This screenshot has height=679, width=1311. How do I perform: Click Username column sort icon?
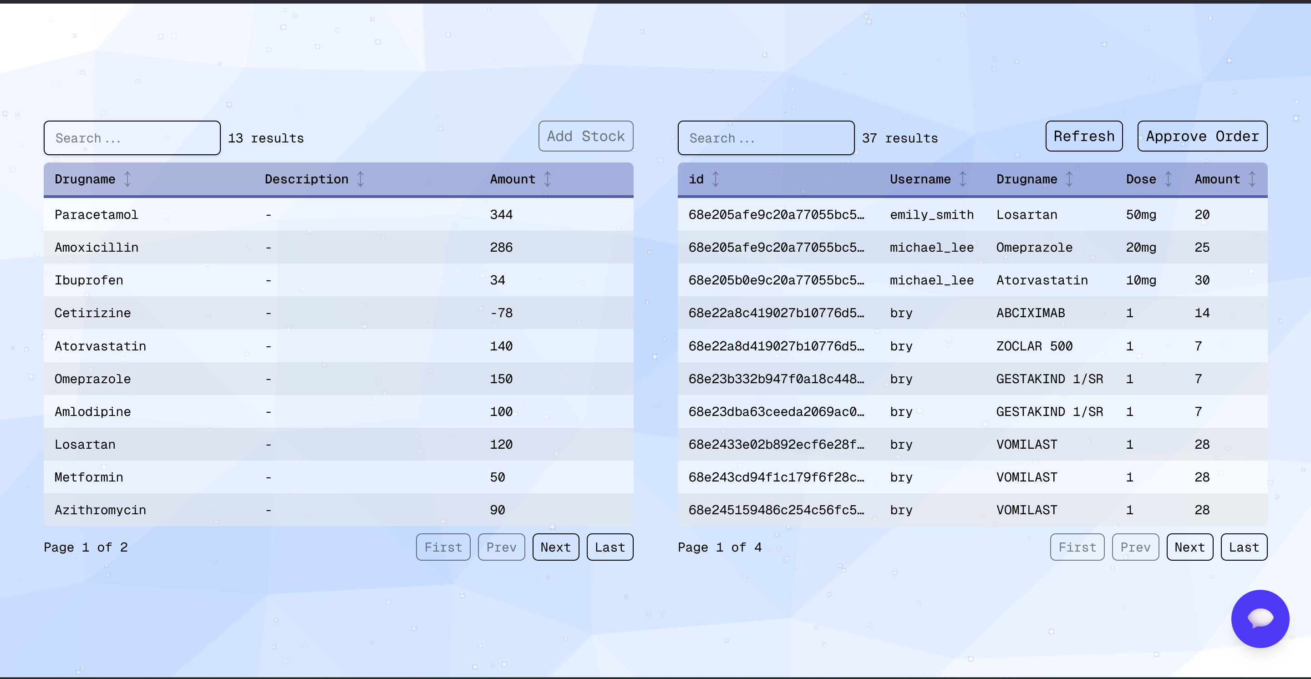[x=963, y=179]
